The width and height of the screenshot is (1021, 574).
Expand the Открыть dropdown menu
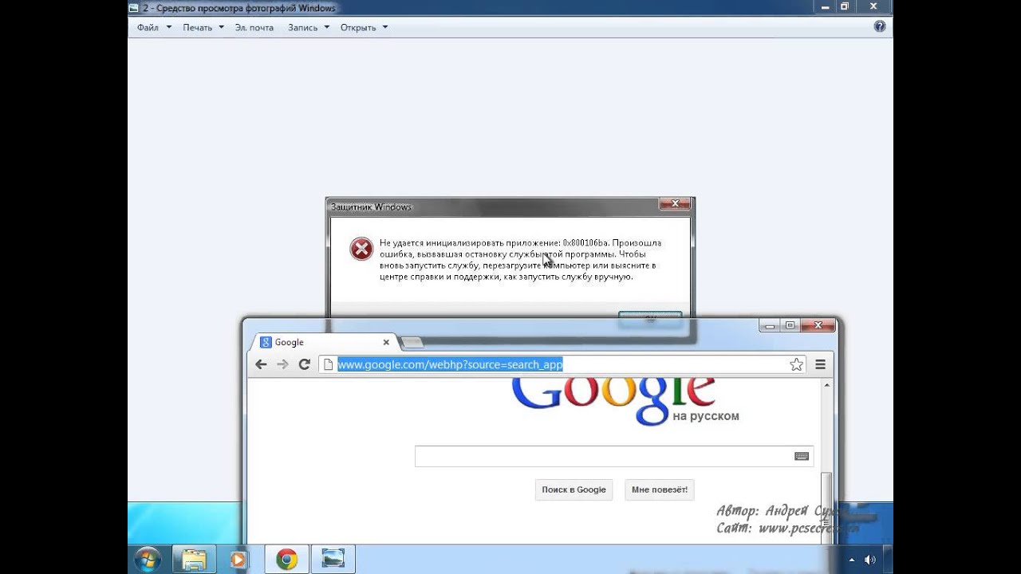point(364,27)
